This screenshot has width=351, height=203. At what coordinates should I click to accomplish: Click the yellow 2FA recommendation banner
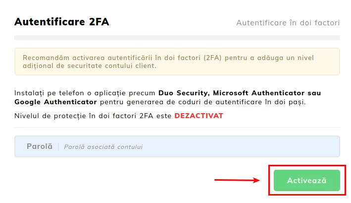pyautogui.click(x=177, y=61)
